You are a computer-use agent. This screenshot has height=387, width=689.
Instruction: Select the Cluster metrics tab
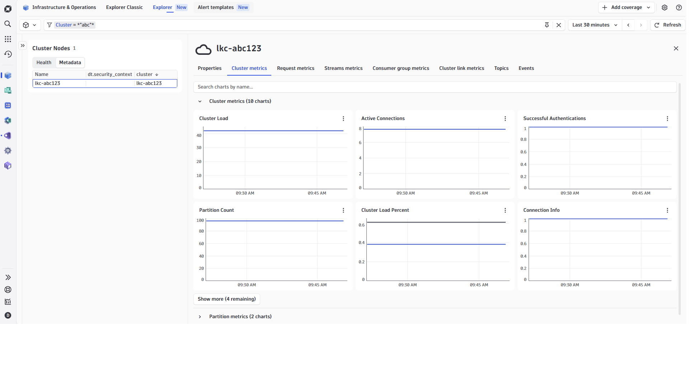pyautogui.click(x=249, y=68)
